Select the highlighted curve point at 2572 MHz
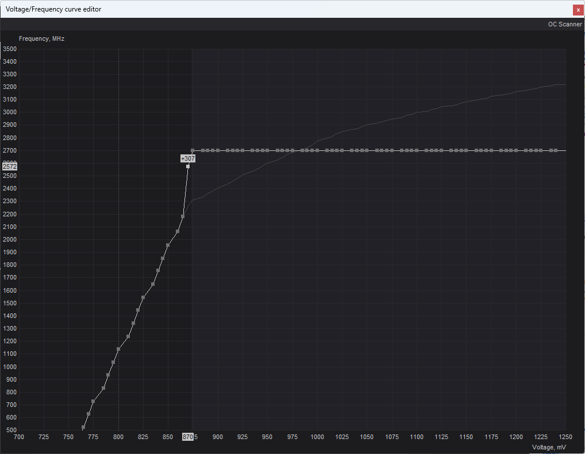 (x=188, y=166)
